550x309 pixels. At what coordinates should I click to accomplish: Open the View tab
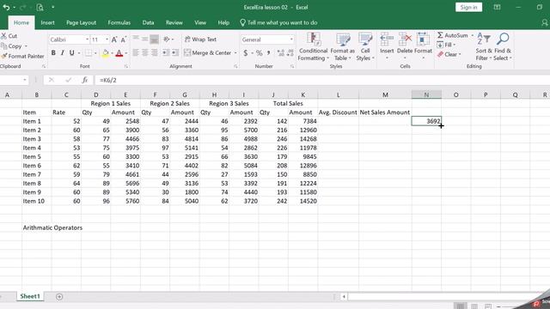tap(200, 22)
